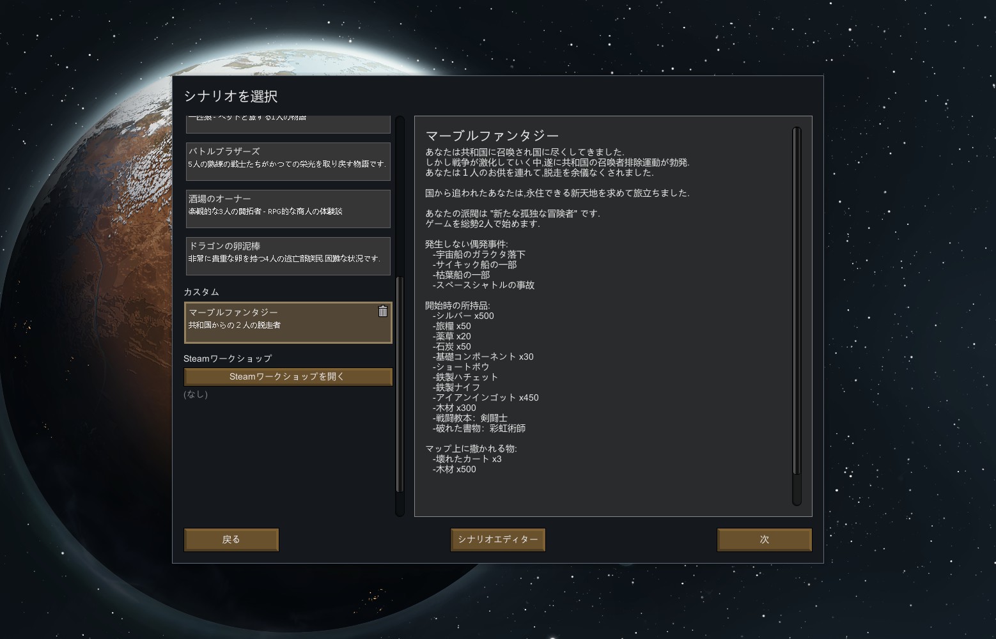Click the -基礎コンポーネント x30 line

tap(483, 357)
